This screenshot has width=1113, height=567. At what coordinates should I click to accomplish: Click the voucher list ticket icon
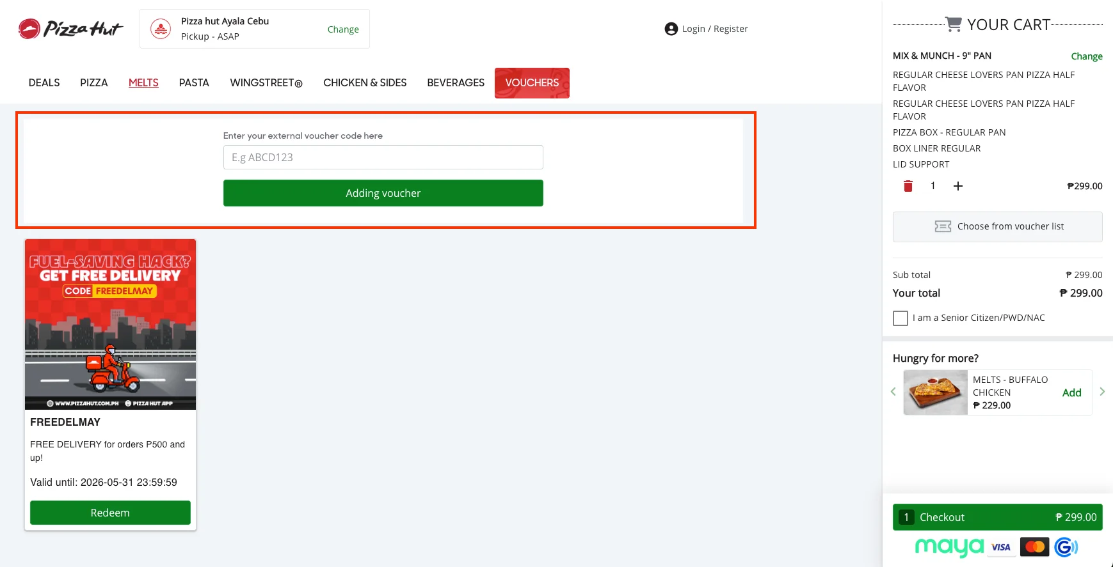point(943,227)
